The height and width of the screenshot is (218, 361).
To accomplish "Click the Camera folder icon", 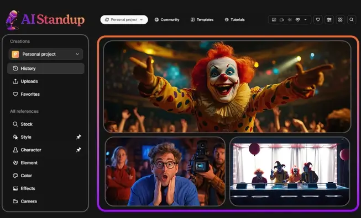I will pos(15,201).
